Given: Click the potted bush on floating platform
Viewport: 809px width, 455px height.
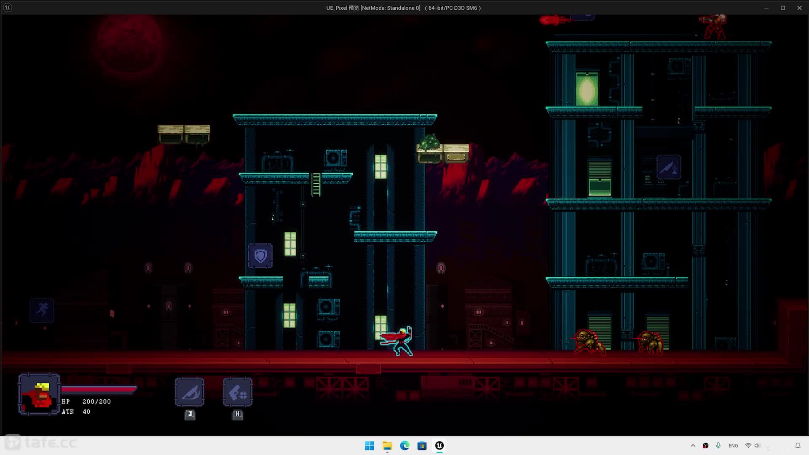Looking at the screenshot, I should coord(430,143).
